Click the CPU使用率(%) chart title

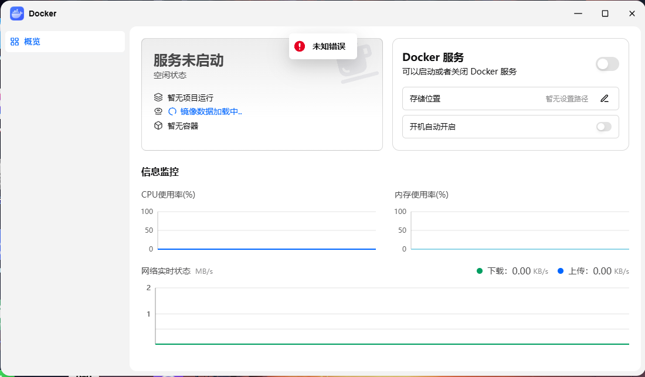pos(168,195)
